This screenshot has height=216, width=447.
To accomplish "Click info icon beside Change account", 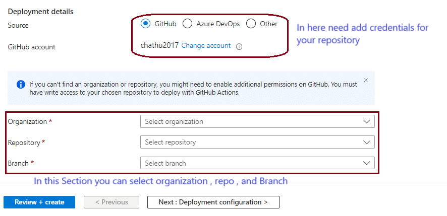I will [239, 46].
